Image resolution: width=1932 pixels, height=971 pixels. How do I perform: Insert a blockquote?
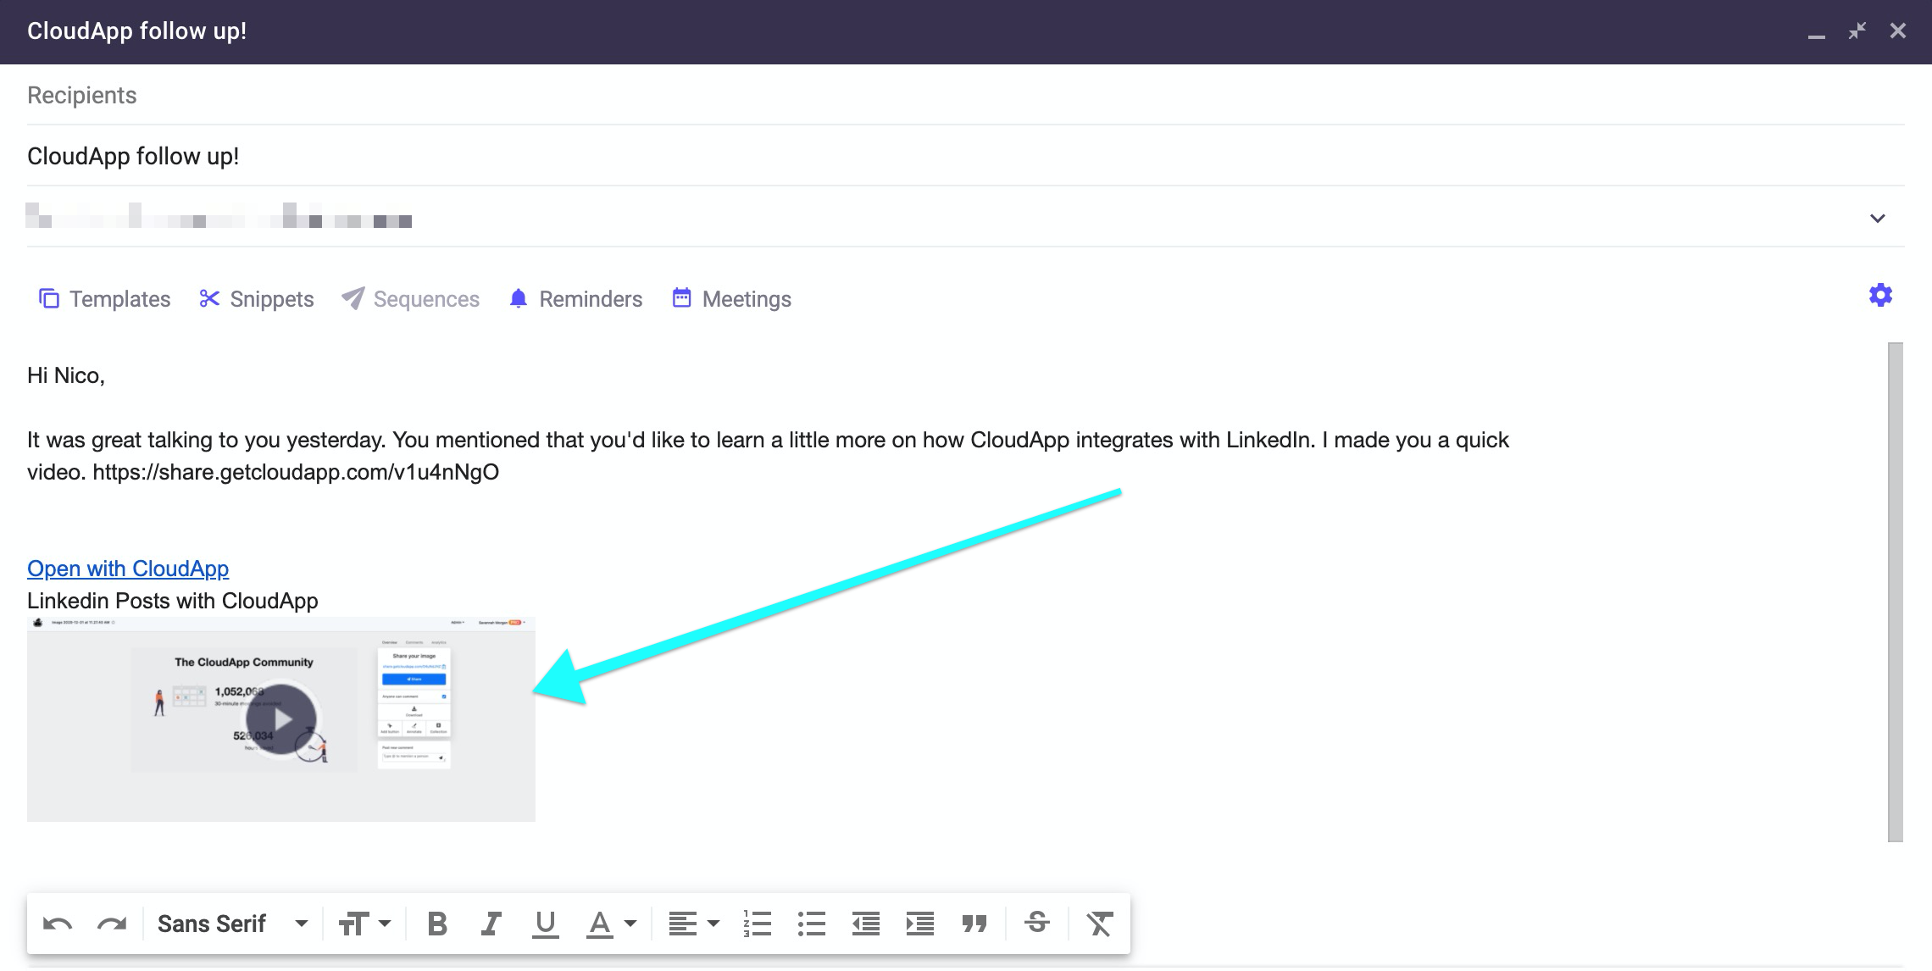coord(974,924)
